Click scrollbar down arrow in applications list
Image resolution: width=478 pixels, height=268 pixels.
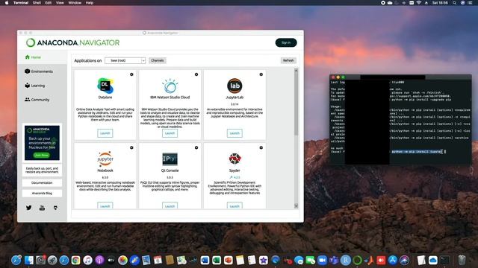296,206
